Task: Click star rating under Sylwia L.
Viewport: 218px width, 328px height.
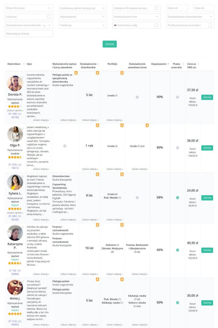Action: (x=15, y=208)
